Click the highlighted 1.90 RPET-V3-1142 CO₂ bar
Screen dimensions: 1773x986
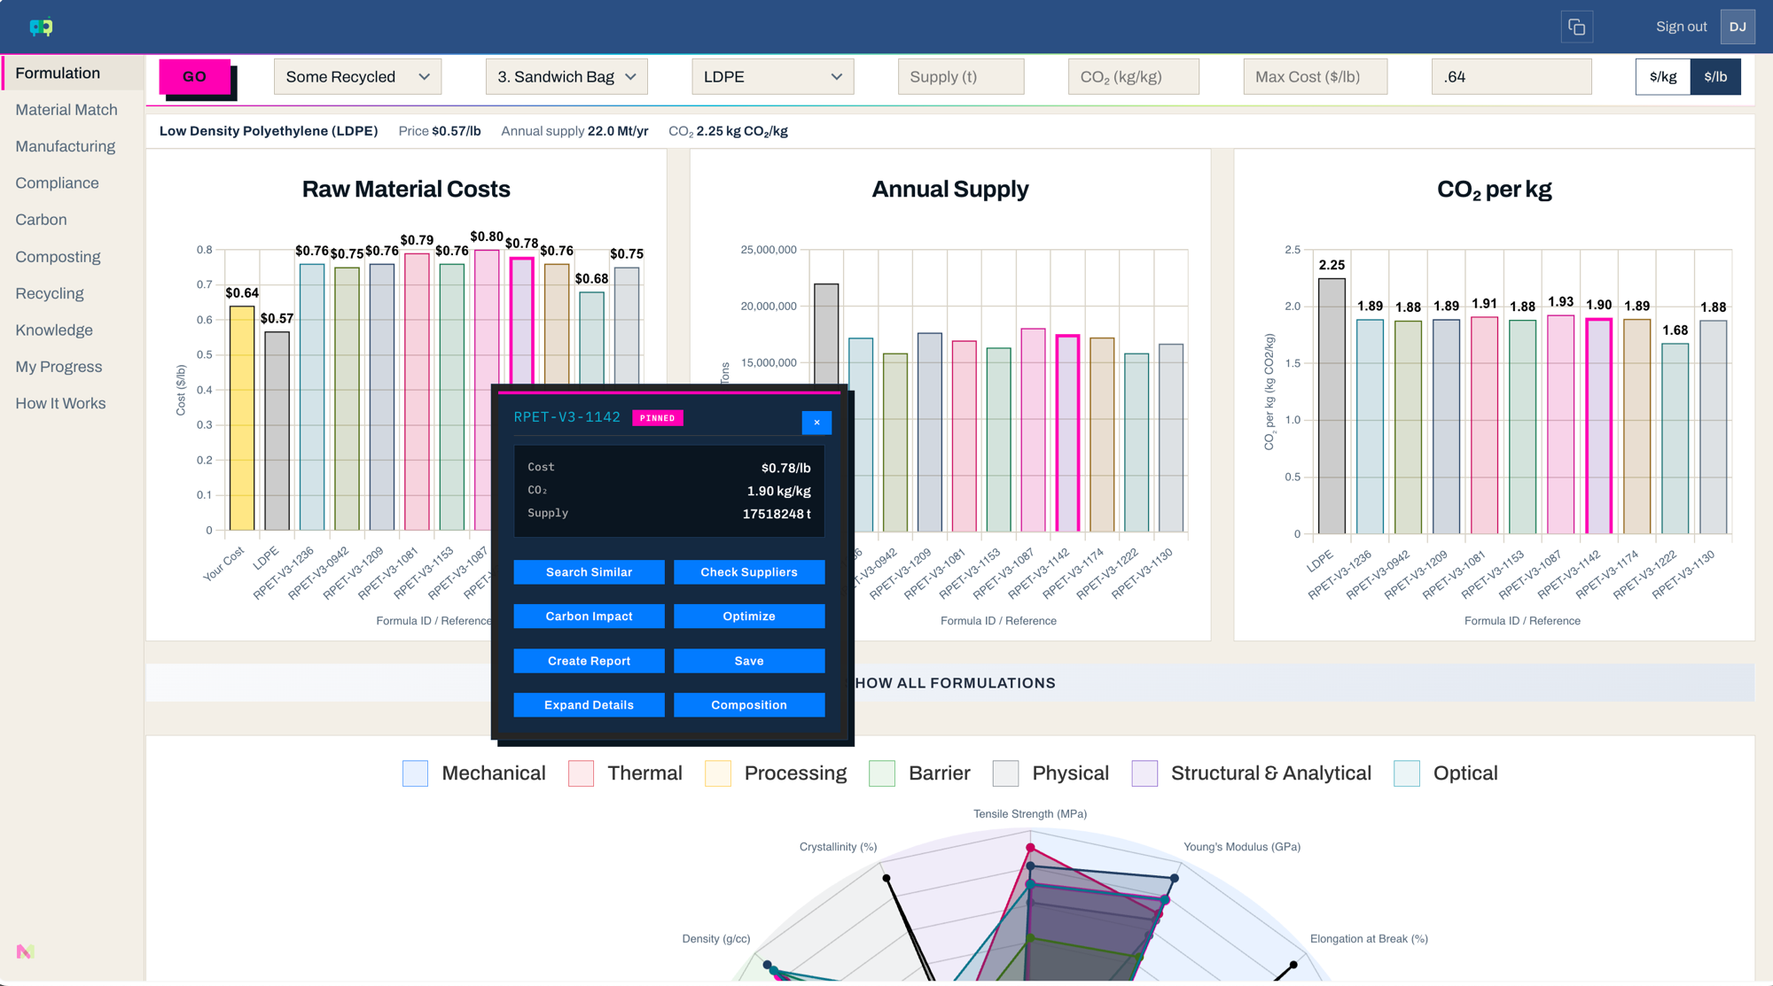[x=1598, y=426]
